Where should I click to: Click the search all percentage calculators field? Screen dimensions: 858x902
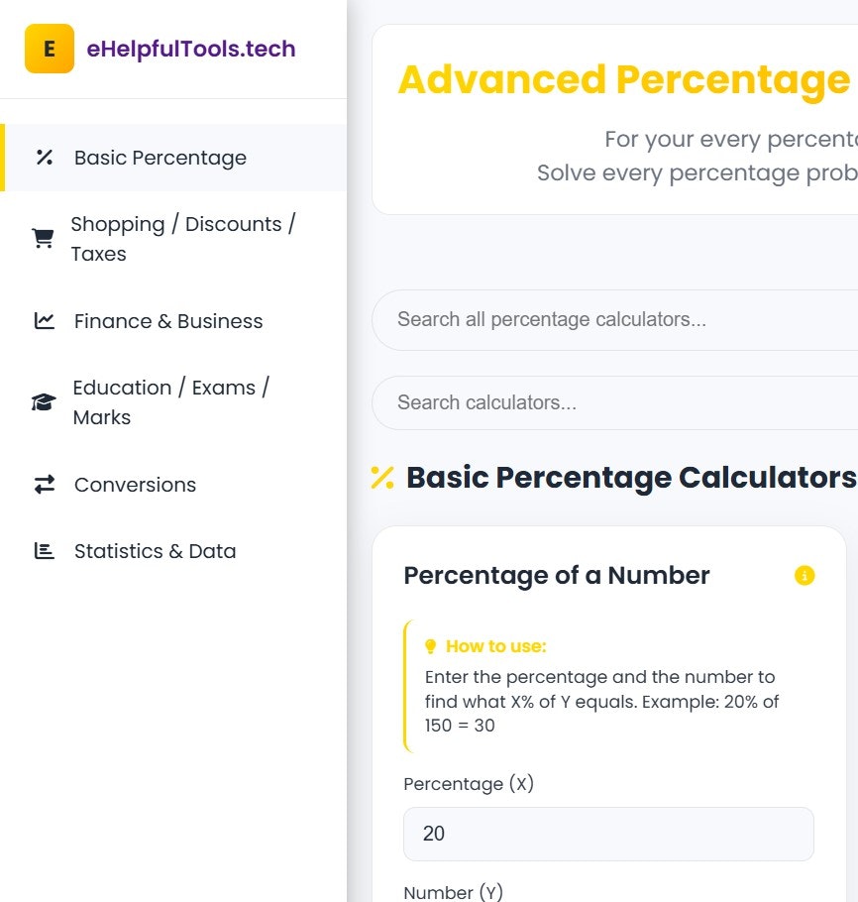tap(614, 319)
